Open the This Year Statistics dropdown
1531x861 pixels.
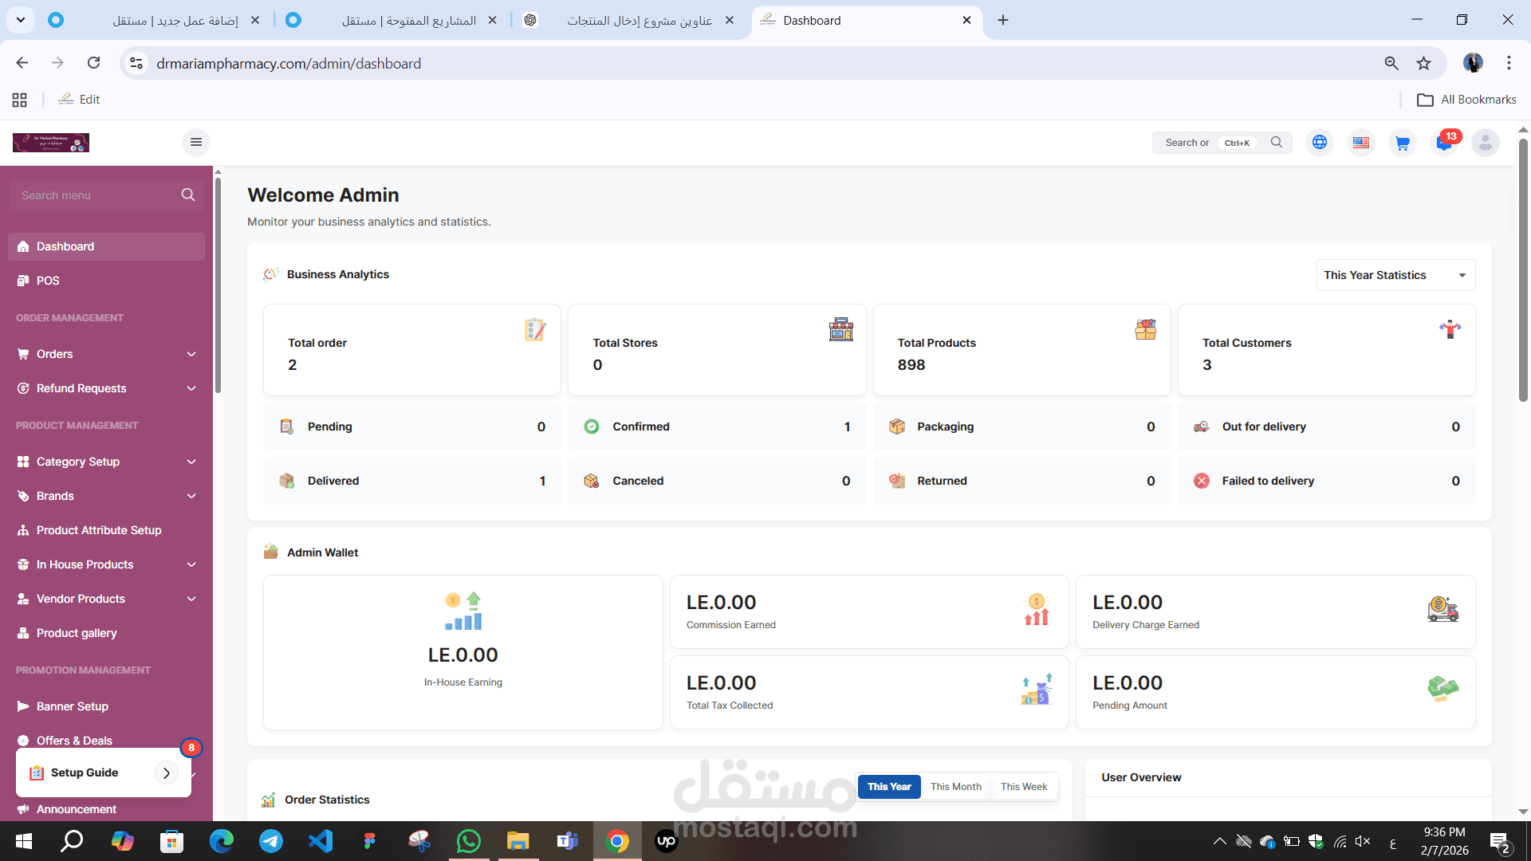point(1395,275)
